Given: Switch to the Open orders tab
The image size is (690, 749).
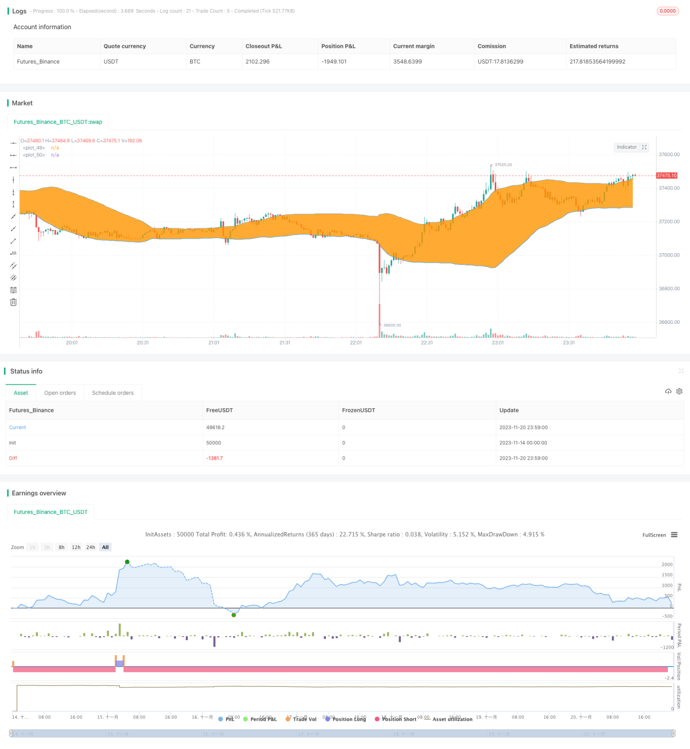Looking at the screenshot, I should pos(60,393).
